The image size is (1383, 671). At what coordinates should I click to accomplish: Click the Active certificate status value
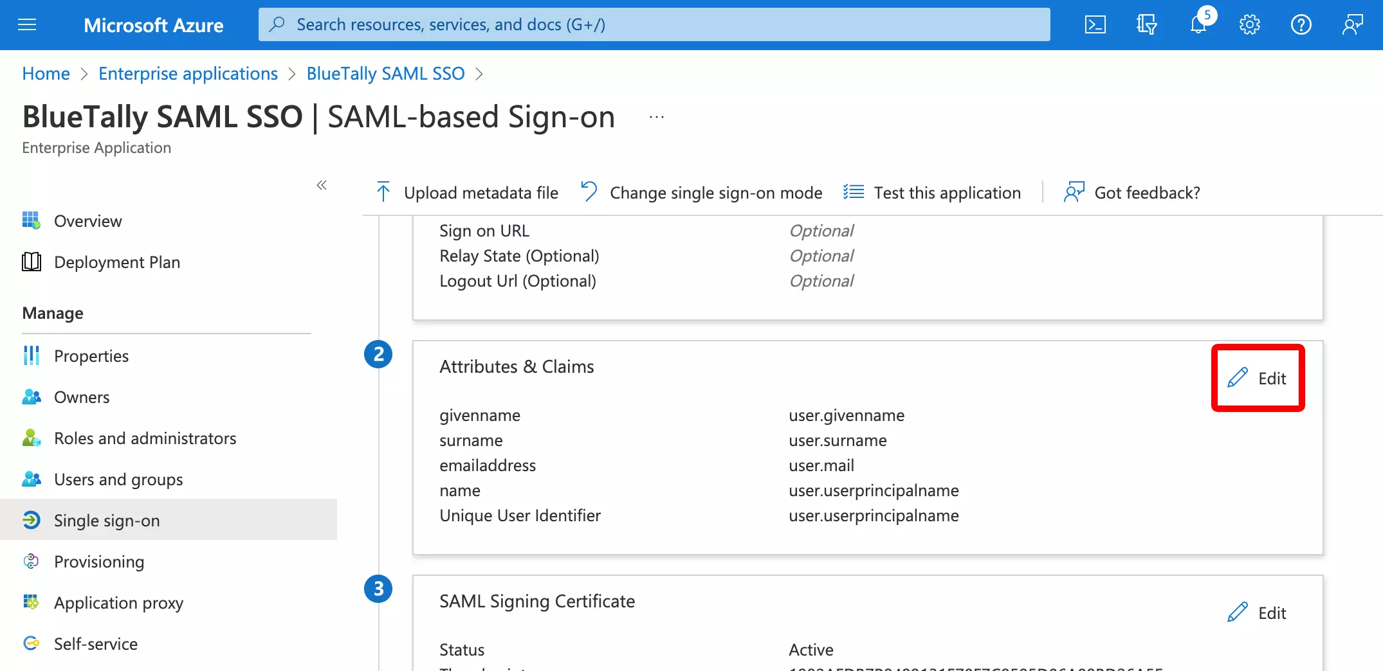[811, 650]
